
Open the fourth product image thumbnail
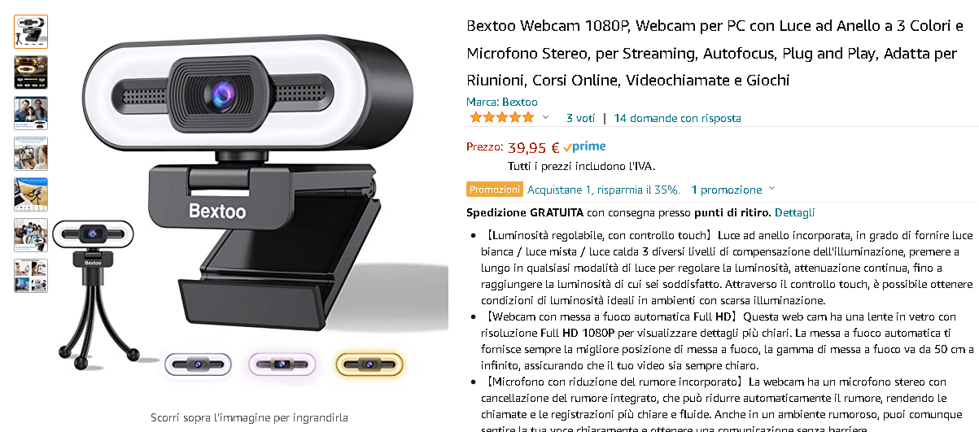[31, 154]
